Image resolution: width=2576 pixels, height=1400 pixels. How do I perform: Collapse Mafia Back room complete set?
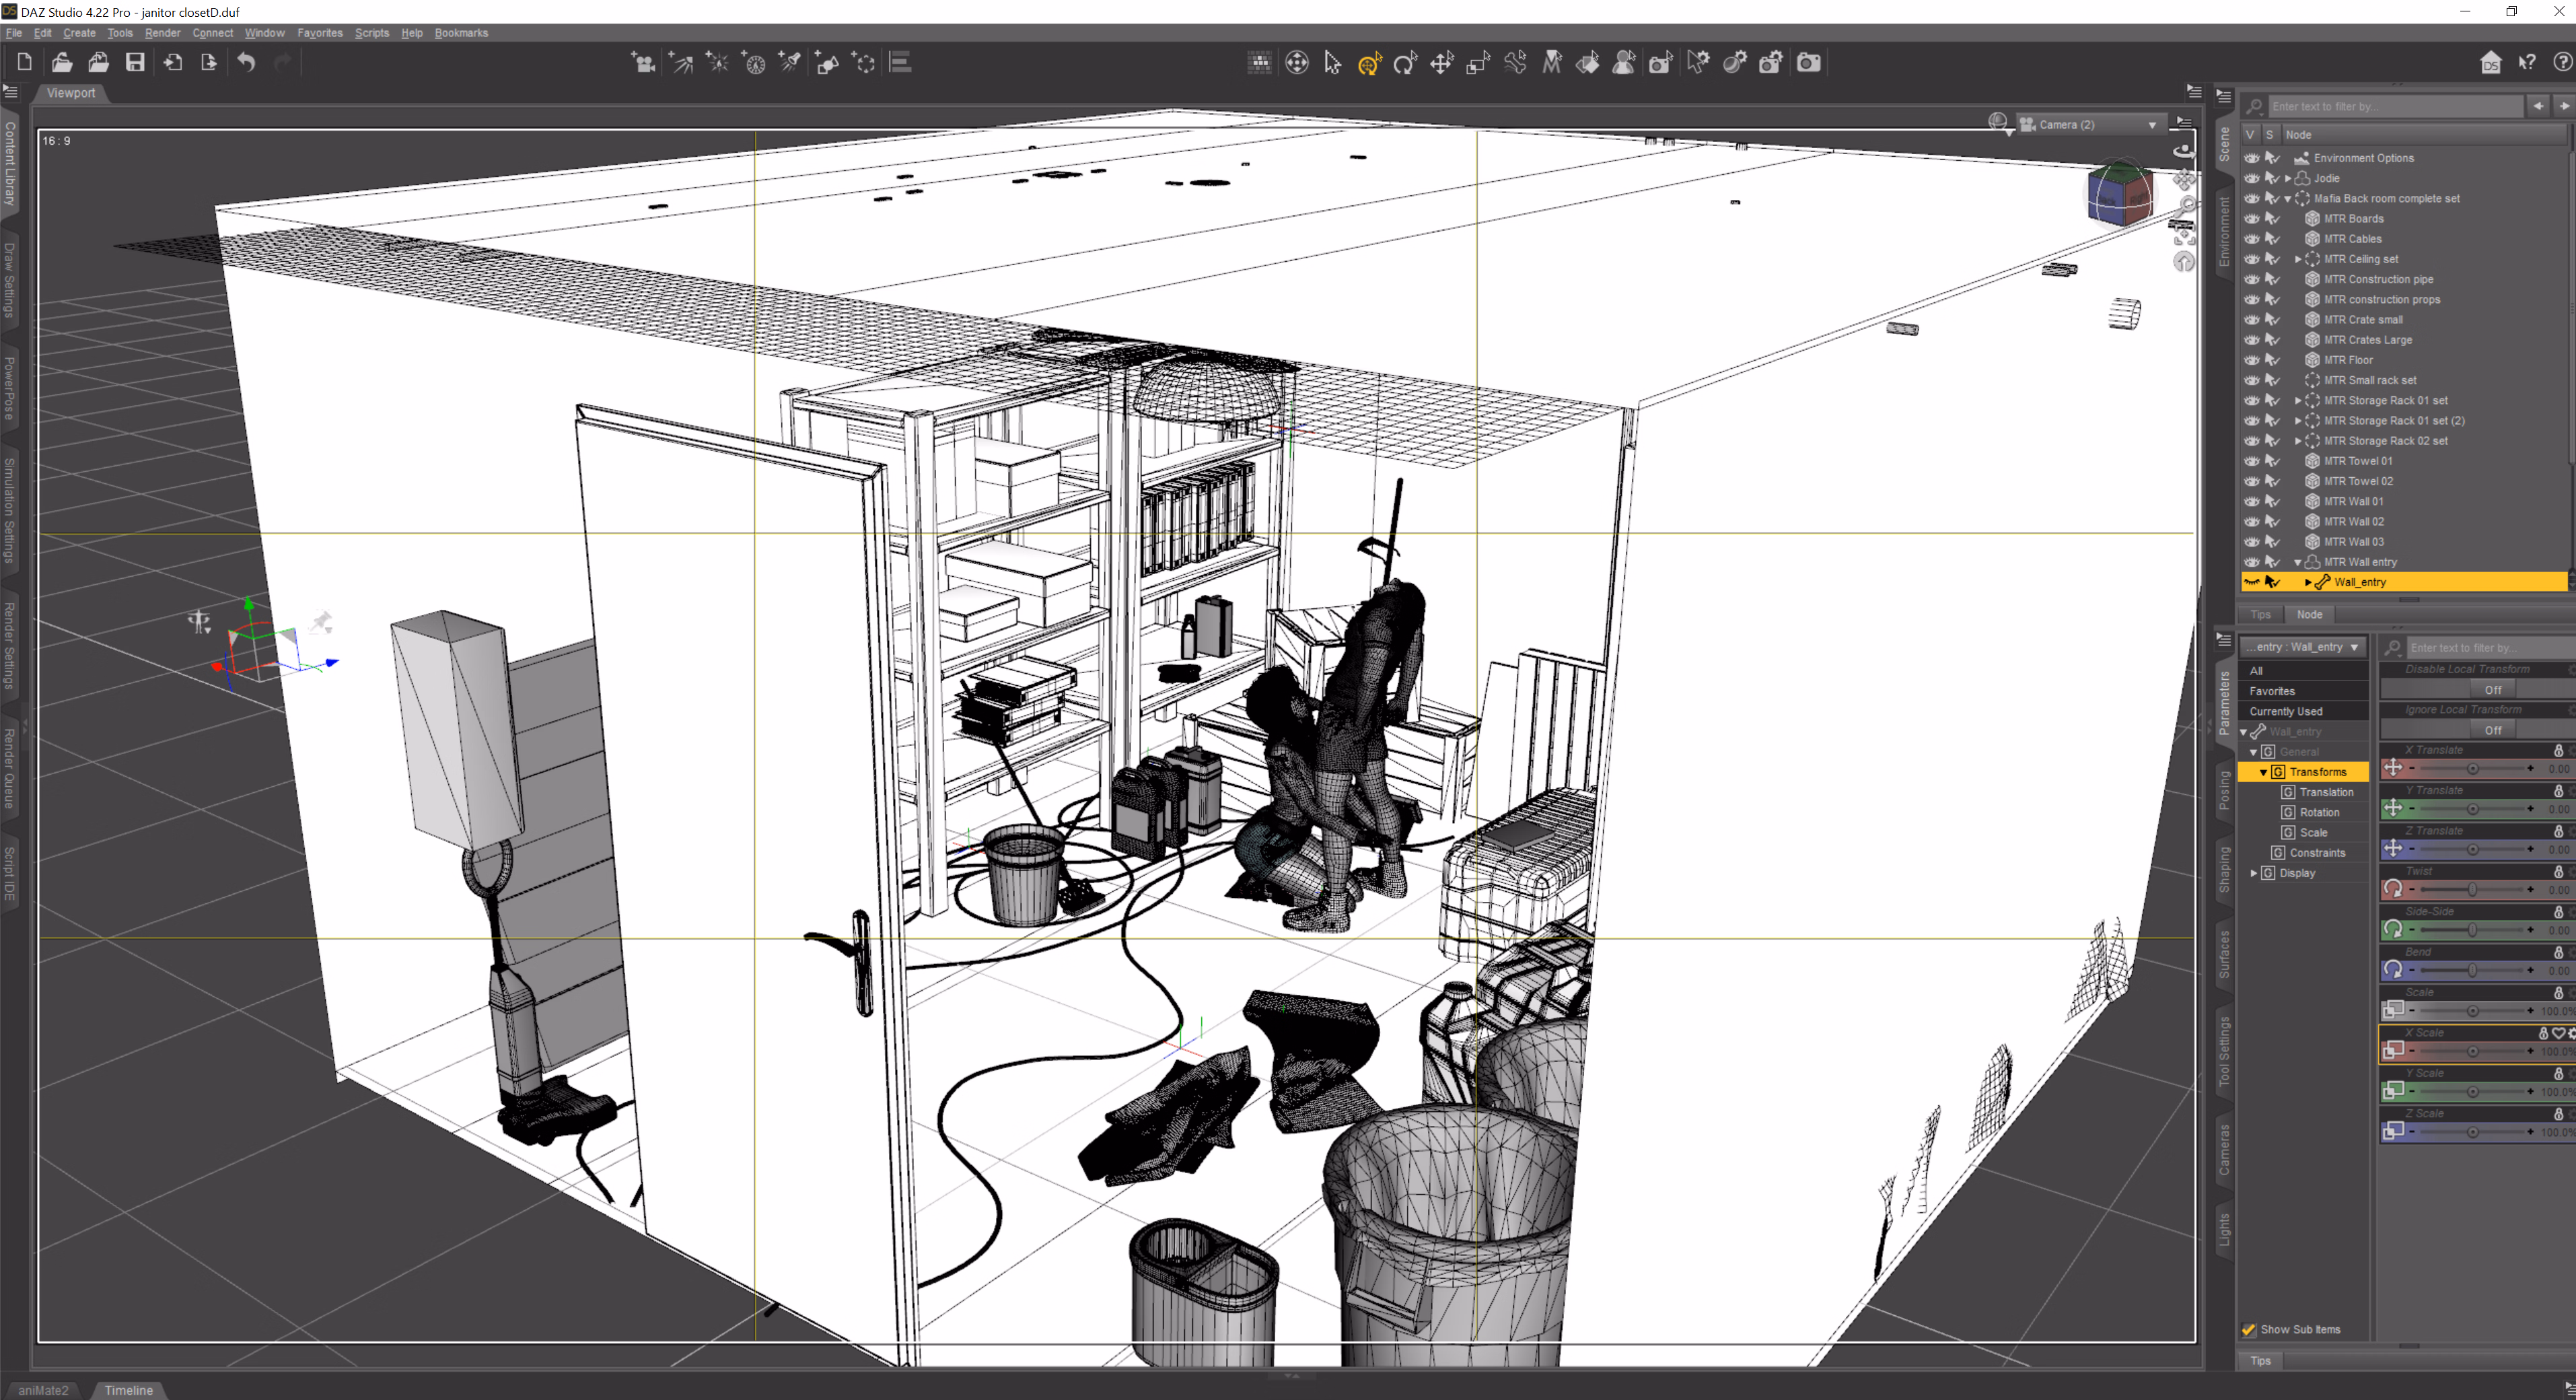pos(2287,199)
